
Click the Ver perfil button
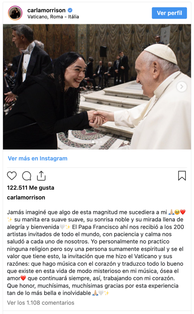click(169, 13)
